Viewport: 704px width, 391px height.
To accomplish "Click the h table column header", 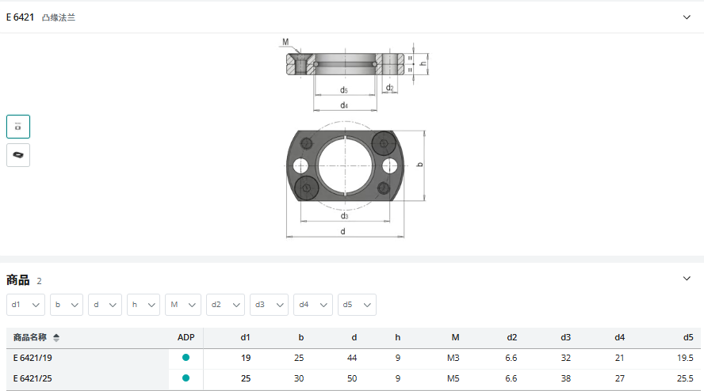I will pyautogui.click(x=398, y=338).
